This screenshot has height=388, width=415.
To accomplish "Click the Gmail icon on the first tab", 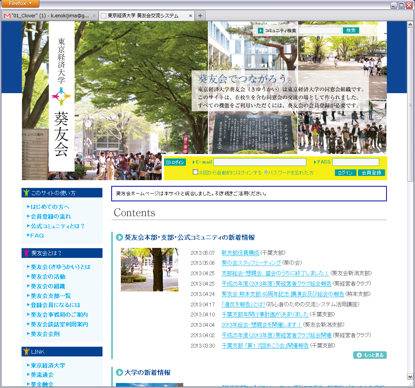I will 7,16.
